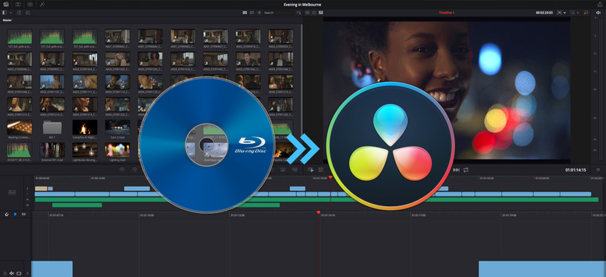Click the audio trim icon beside the marker
This screenshot has height=277, width=606.
click(x=24, y=214)
